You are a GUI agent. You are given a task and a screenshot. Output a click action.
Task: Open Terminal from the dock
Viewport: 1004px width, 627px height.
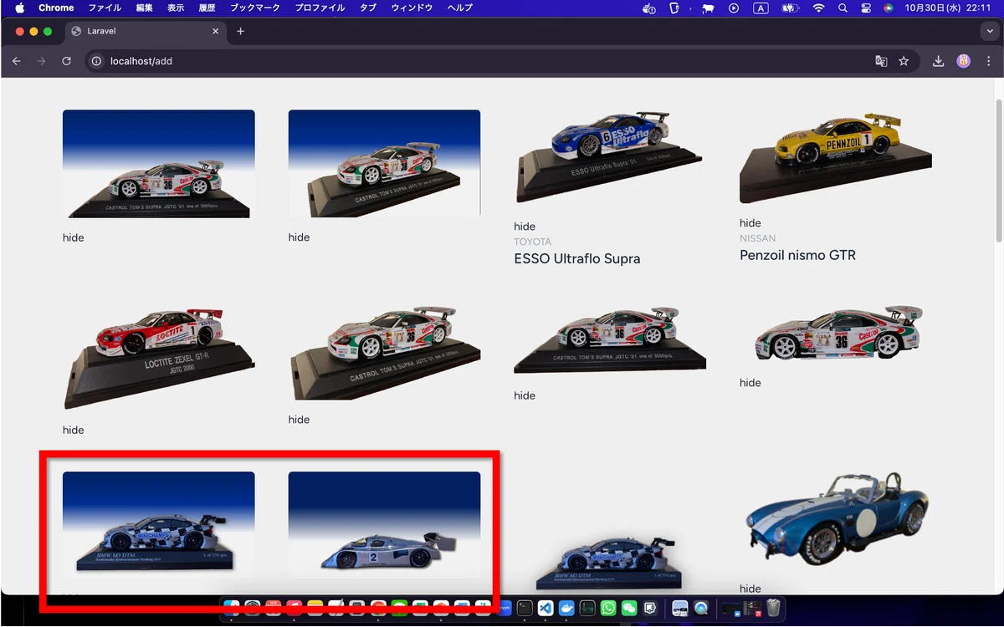tap(525, 609)
